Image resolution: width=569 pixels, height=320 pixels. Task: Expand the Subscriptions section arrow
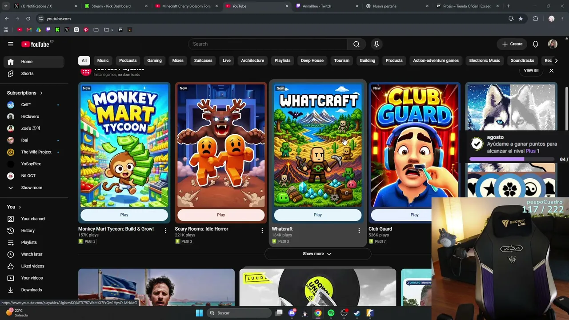[41, 93]
